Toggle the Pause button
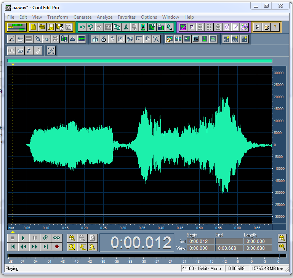The height and width of the screenshot is (278, 293). [x=35, y=238]
